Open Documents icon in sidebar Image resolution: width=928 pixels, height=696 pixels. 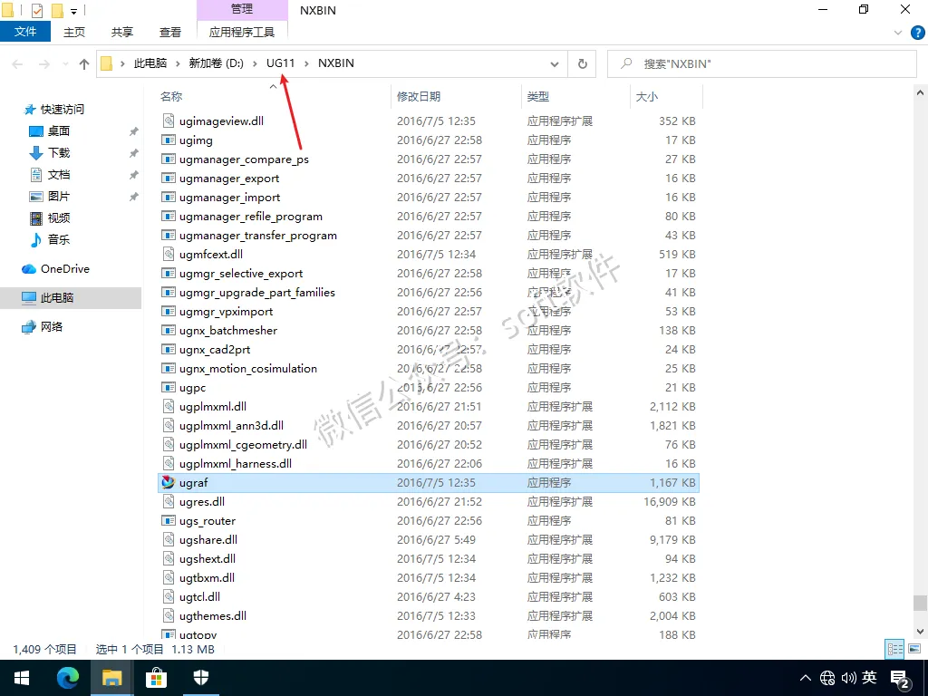[36, 175]
